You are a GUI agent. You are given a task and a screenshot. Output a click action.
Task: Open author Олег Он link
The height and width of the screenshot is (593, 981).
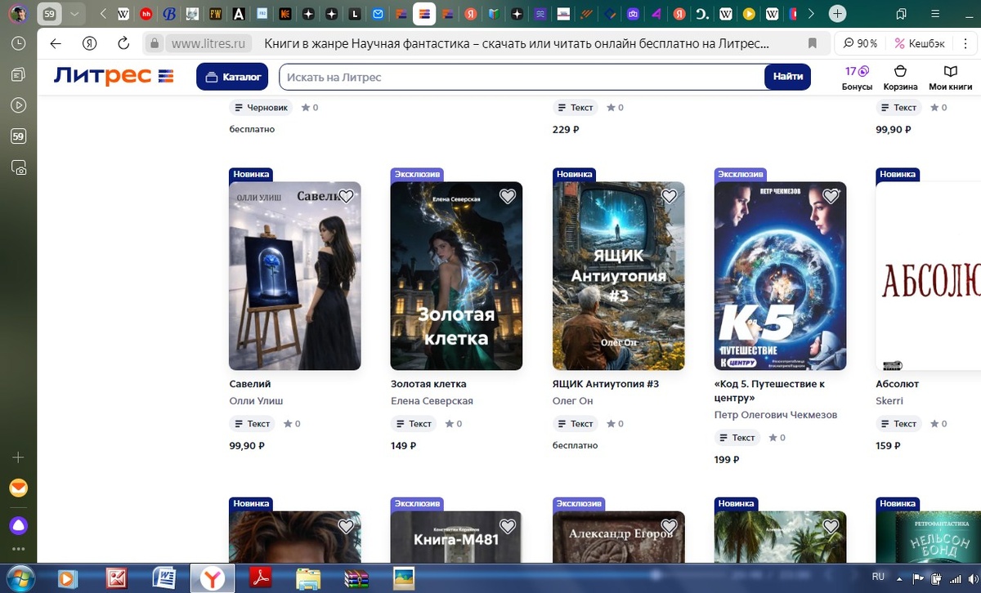pyautogui.click(x=573, y=401)
